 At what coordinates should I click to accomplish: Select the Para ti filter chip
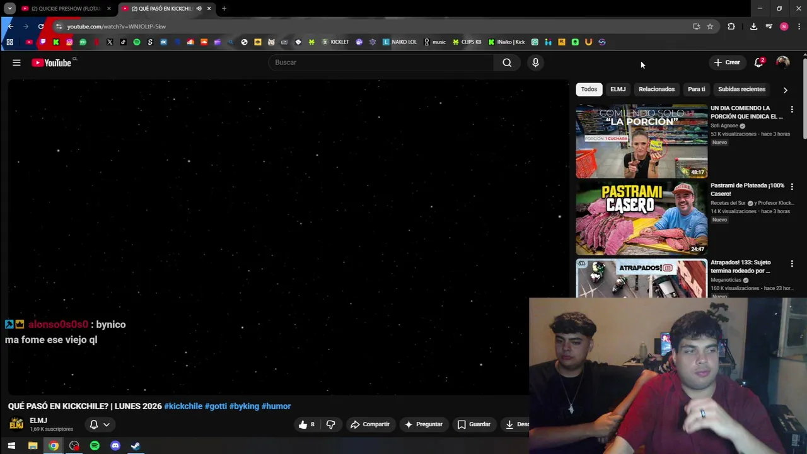(696, 89)
